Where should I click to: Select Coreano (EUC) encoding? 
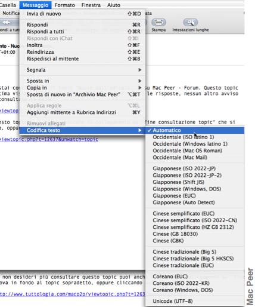click(195, 277)
